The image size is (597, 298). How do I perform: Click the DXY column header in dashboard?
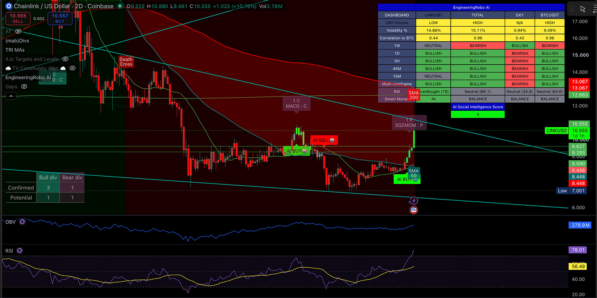click(x=520, y=15)
